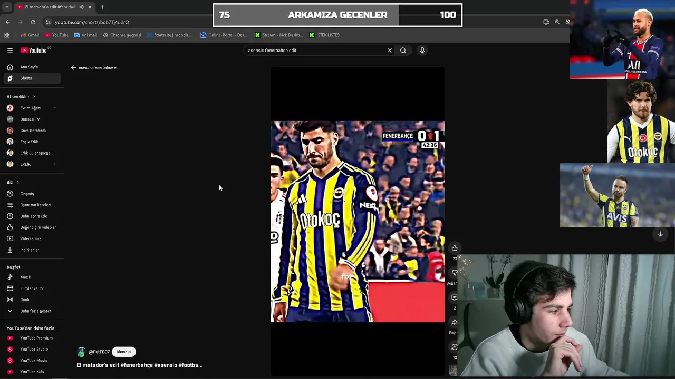Open YouTube Studio link
The width and height of the screenshot is (675, 379).
click(32, 349)
